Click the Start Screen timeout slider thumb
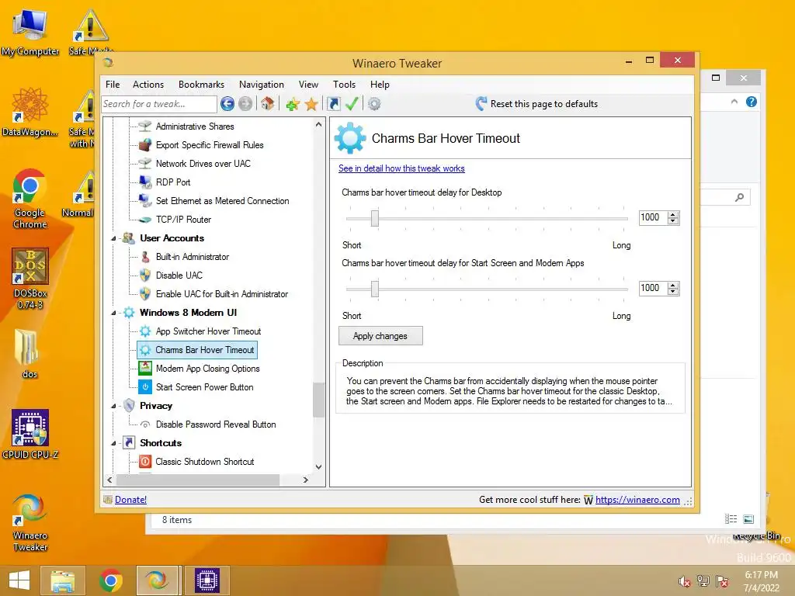The width and height of the screenshot is (795, 596). [x=375, y=289]
